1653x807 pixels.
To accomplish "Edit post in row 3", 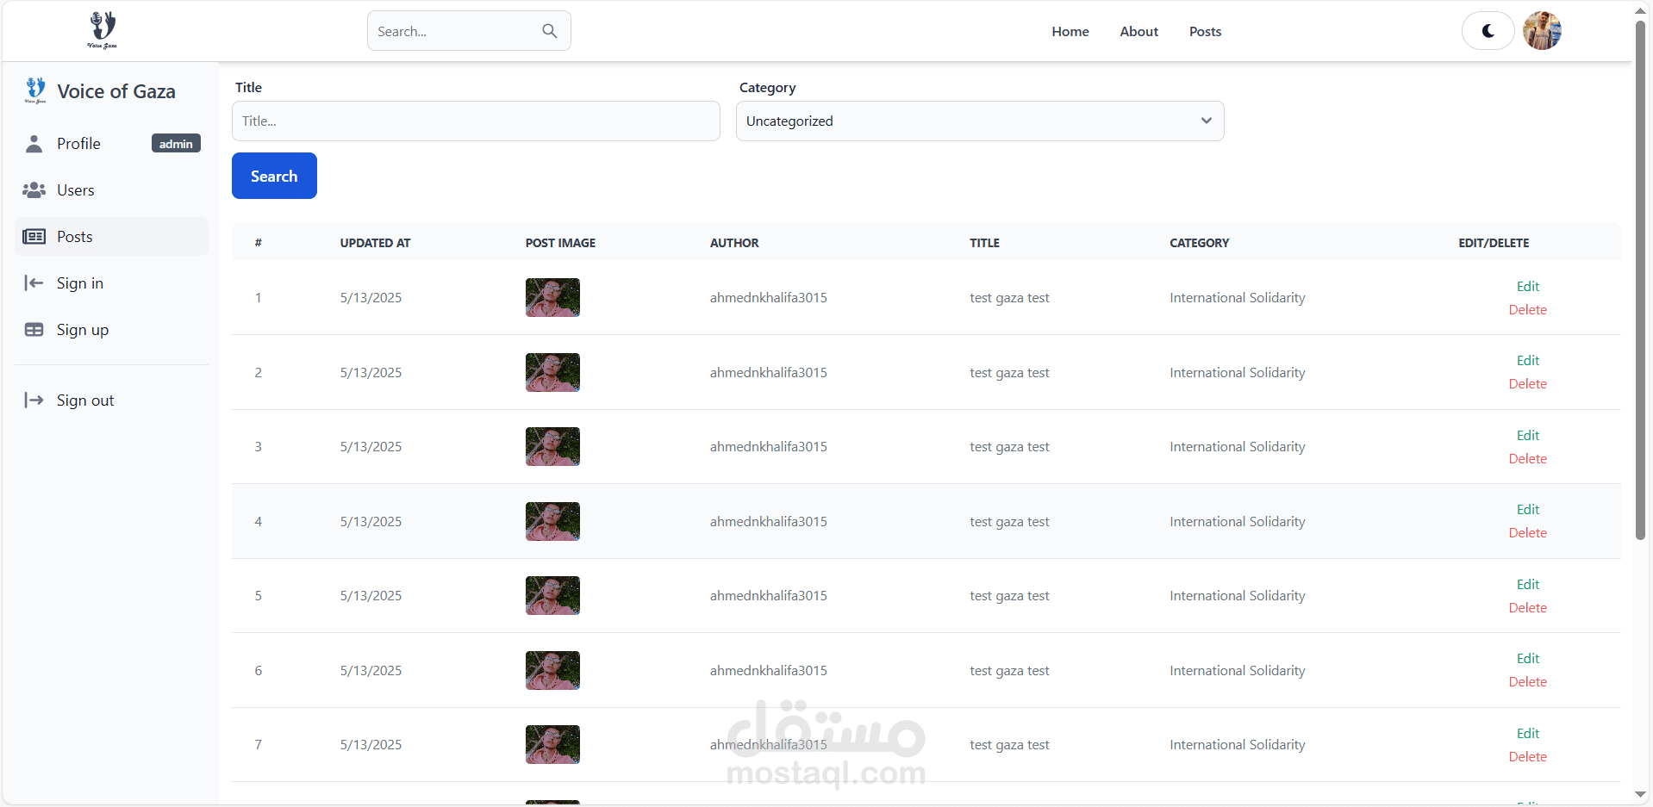I will coord(1527,435).
